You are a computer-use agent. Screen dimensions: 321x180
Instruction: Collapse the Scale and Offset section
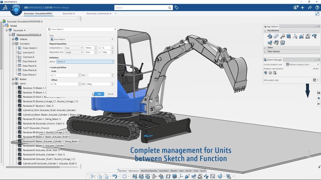point(50,67)
